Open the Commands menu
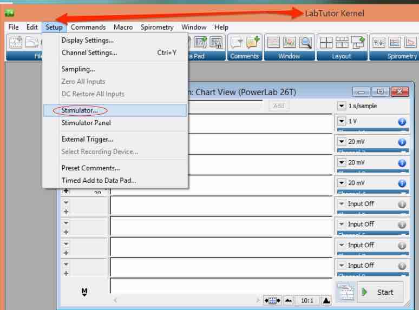 pyautogui.click(x=88, y=27)
